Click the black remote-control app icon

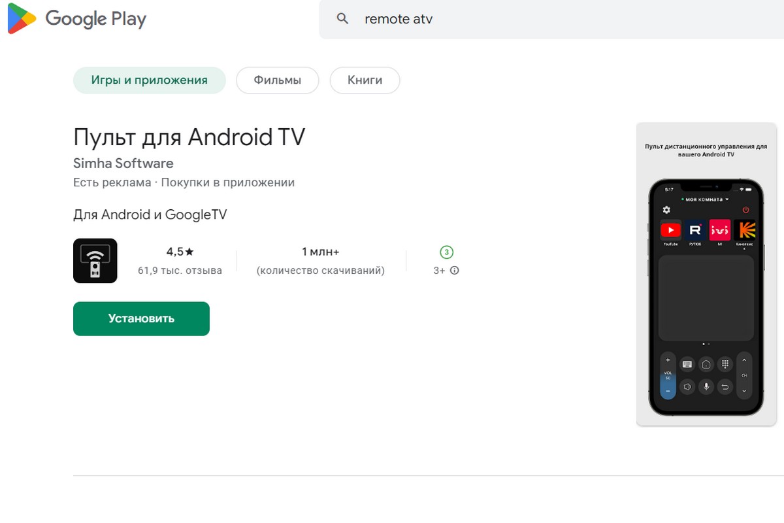95,260
